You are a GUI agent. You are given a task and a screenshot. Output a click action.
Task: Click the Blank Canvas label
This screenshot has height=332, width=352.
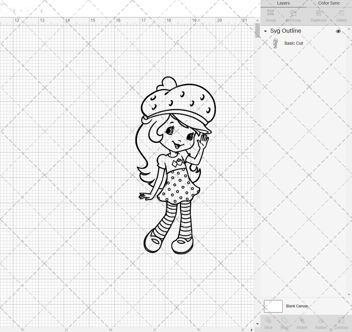coord(298,306)
